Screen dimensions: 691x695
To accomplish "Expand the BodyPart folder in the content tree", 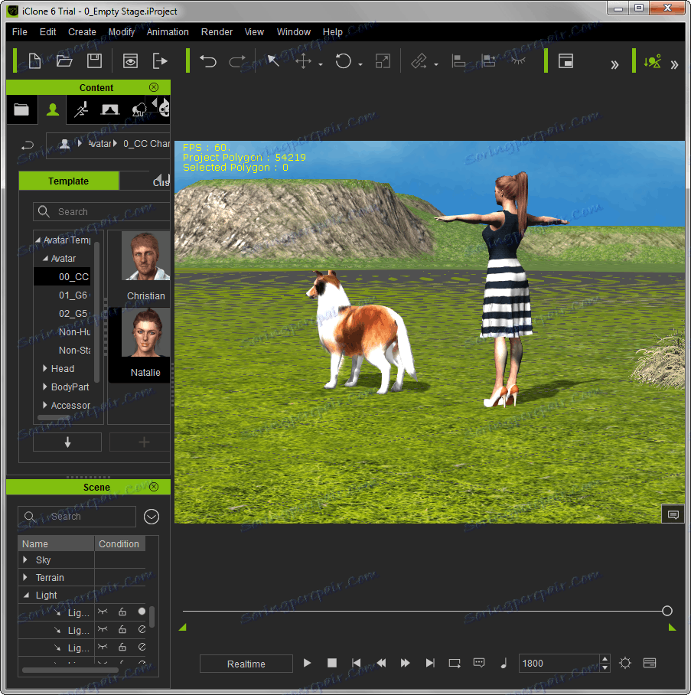I will tap(45, 387).
